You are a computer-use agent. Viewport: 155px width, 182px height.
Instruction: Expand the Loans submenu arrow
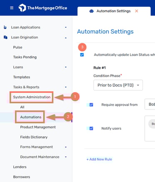(66, 67)
